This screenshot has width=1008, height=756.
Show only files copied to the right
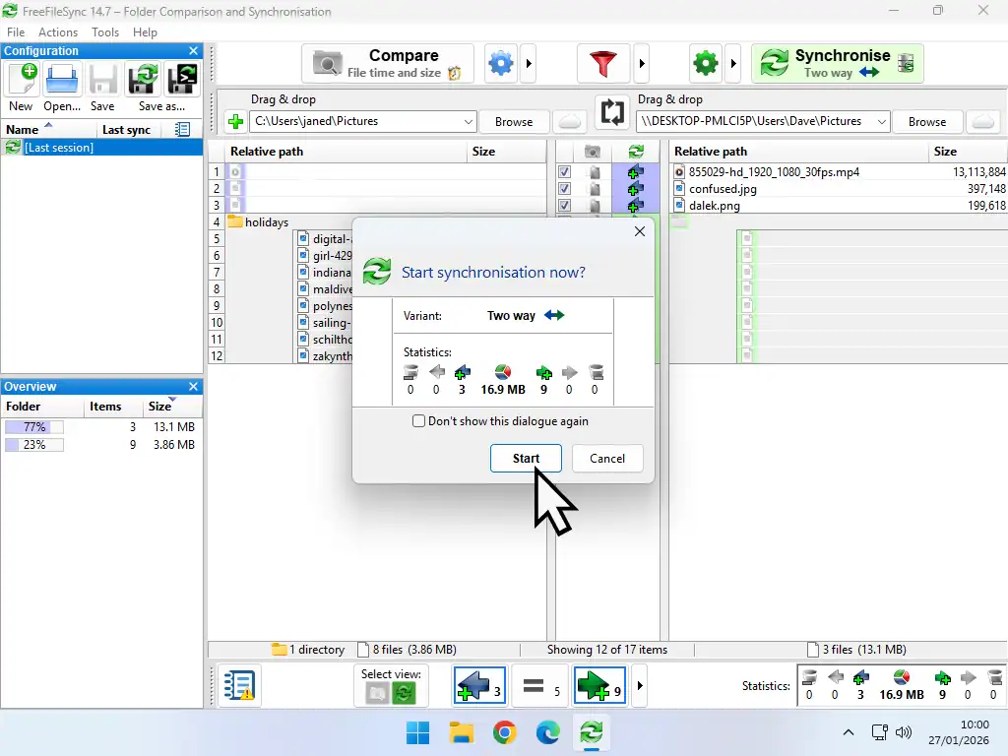(599, 685)
